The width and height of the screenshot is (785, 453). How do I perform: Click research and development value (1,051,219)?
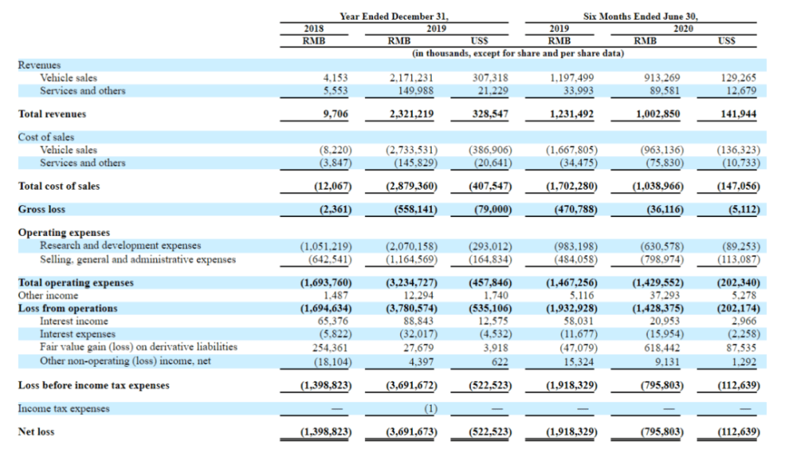click(x=326, y=247)
